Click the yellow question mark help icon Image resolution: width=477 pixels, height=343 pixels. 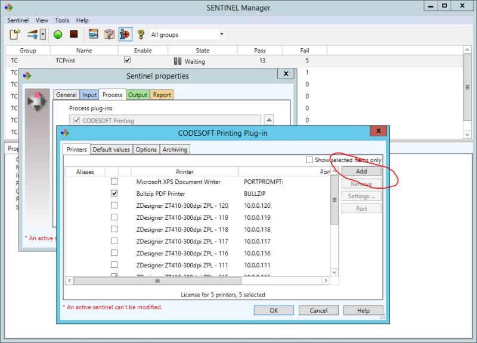tap(141, 34)
